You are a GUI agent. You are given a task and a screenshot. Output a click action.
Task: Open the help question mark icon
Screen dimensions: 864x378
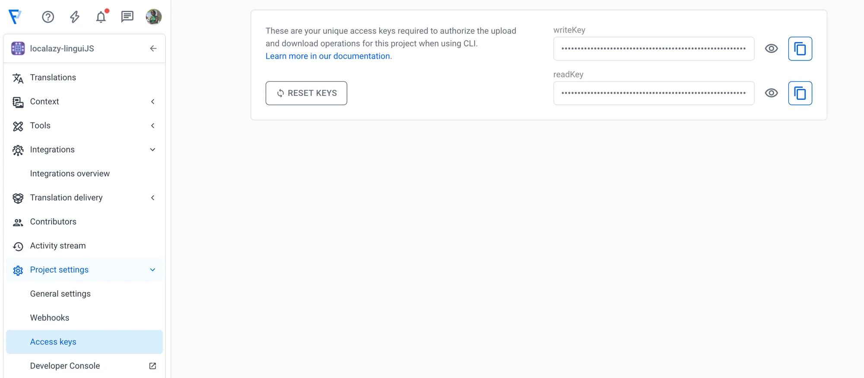point(48,17)
